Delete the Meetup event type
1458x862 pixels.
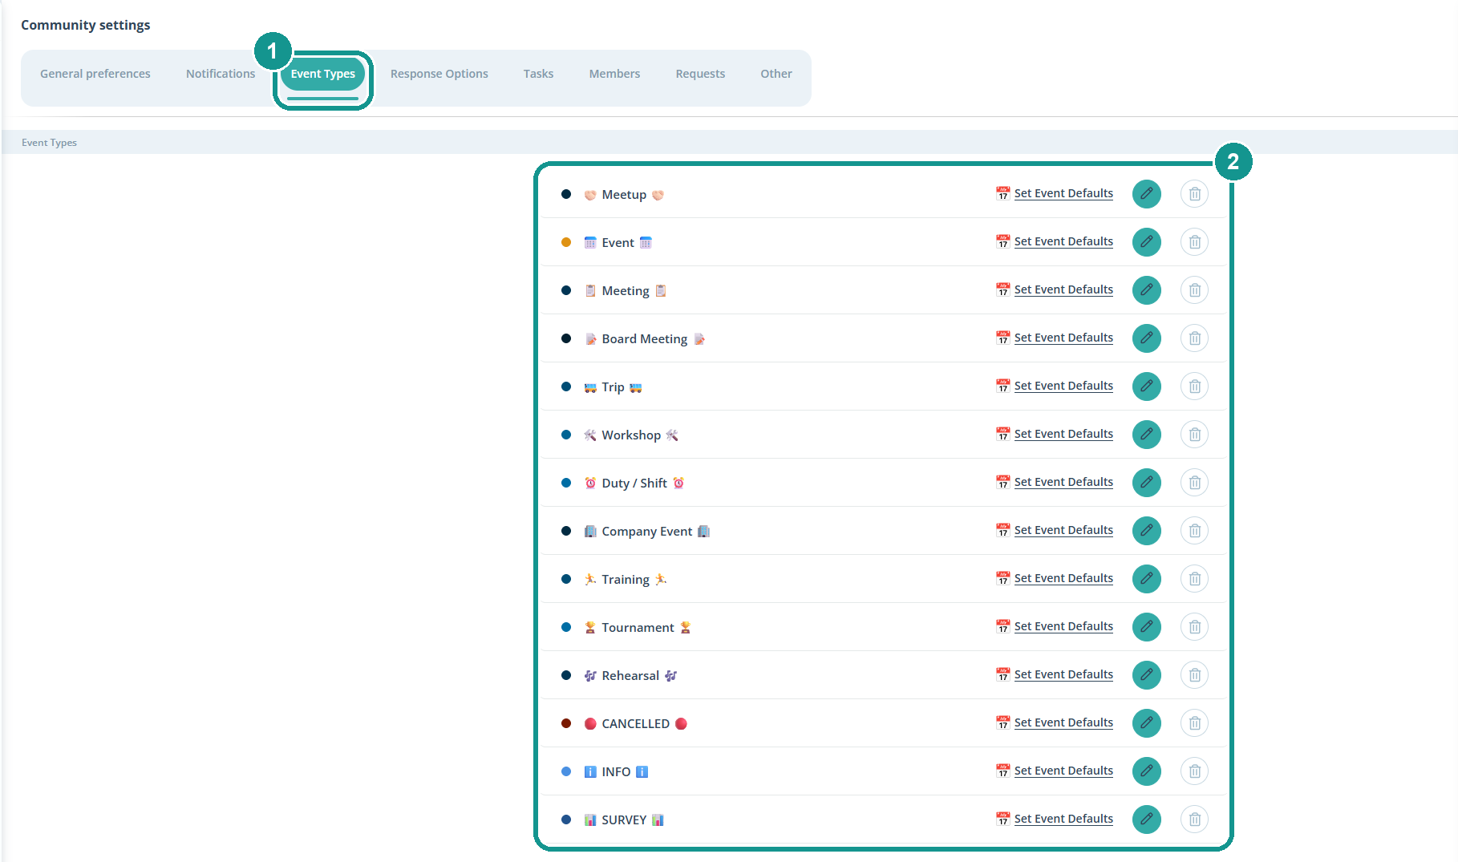1194,194
